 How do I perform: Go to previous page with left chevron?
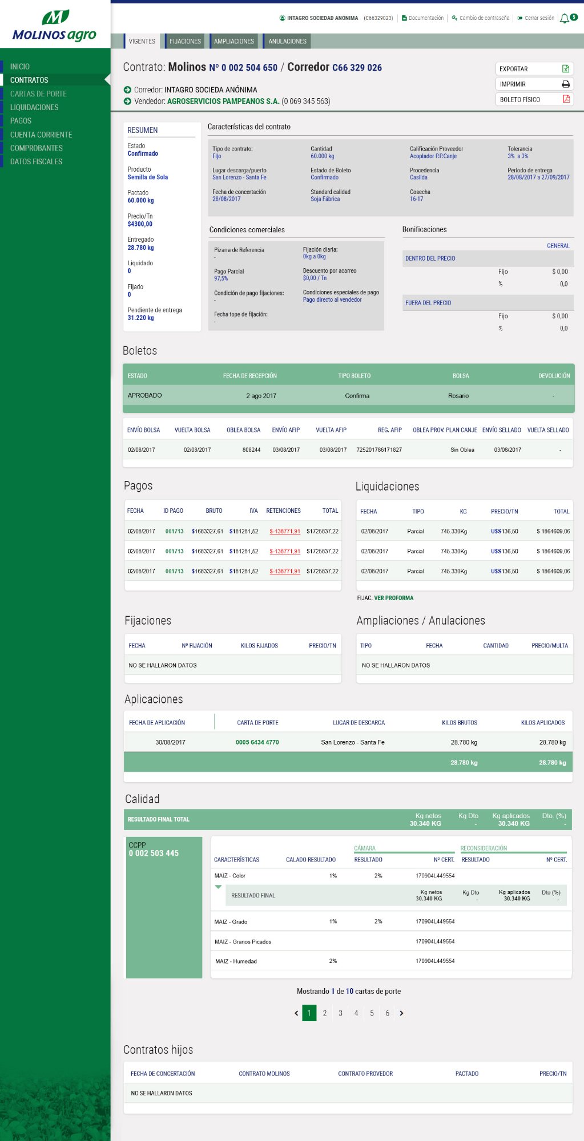coord(296,1013)
